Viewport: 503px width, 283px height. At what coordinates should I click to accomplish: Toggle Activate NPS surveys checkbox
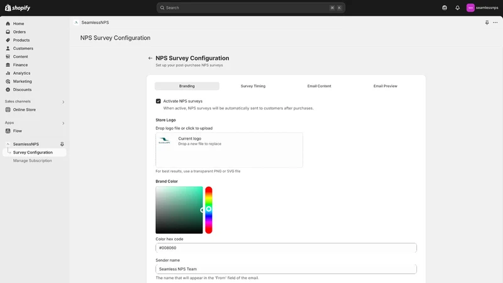158,101
